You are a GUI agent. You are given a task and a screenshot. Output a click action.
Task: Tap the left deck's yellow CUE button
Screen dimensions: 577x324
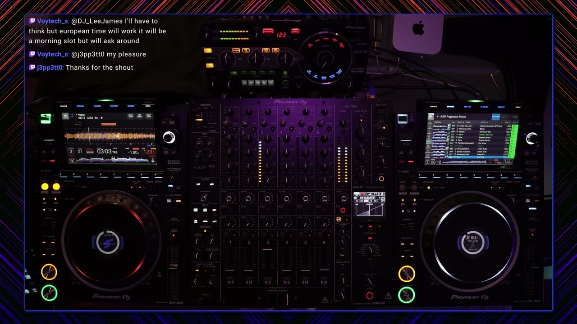[x=49, y=272]
